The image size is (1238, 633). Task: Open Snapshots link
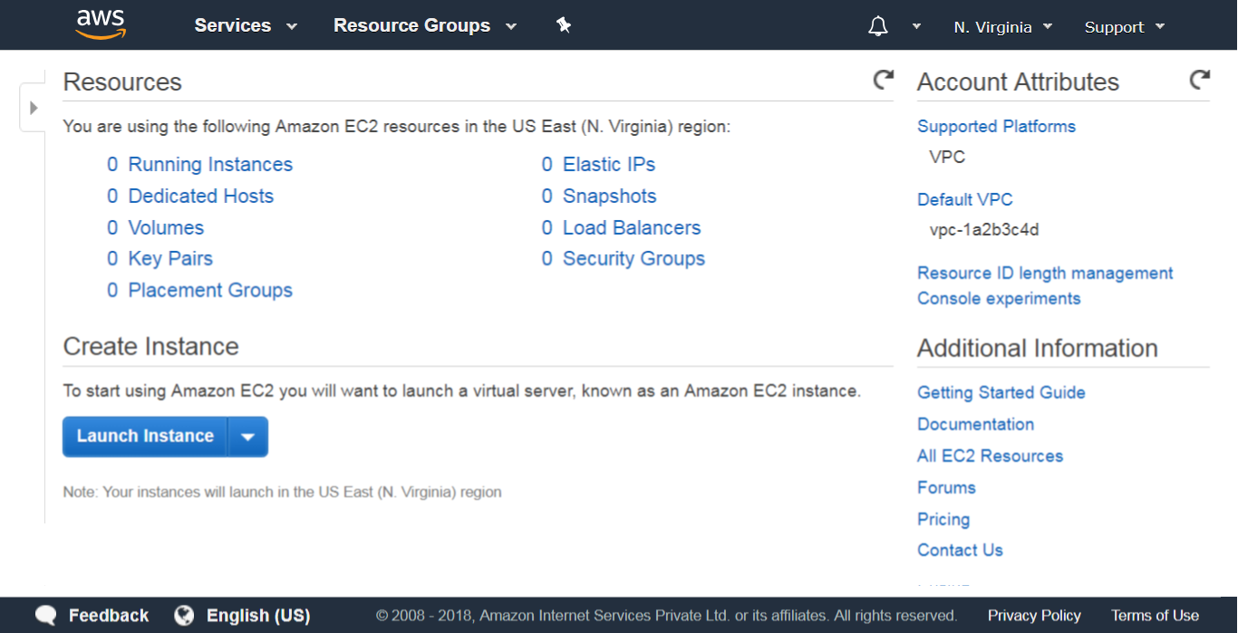click(610, 197)
